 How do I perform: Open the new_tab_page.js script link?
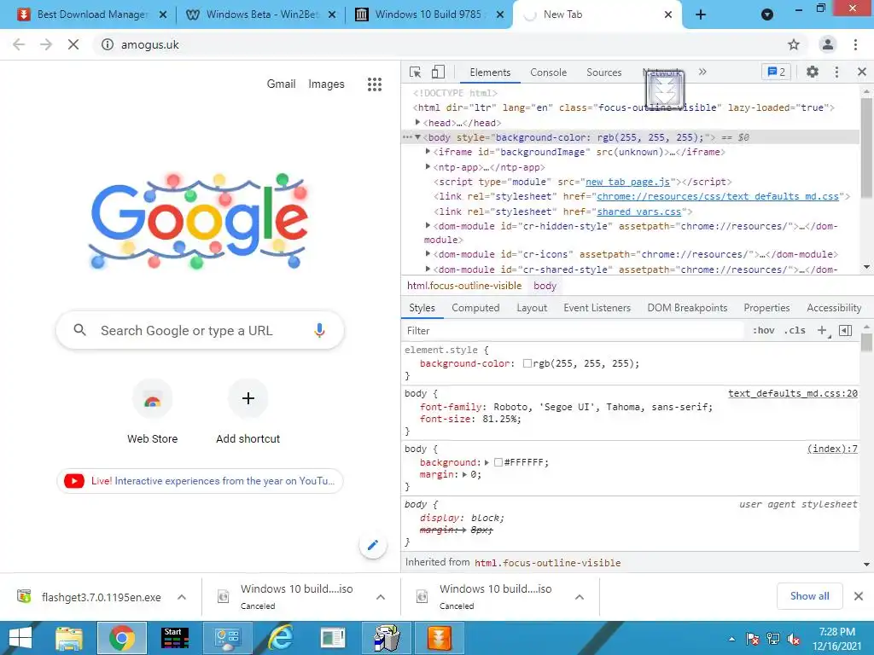tap(627, 182)
